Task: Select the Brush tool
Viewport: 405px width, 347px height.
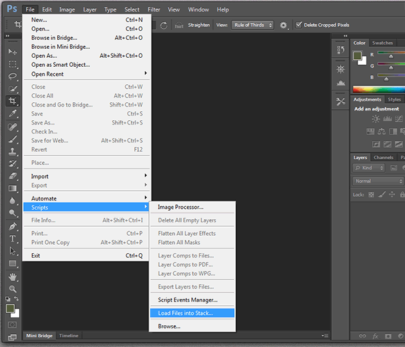Action: [x=12, y=139]
